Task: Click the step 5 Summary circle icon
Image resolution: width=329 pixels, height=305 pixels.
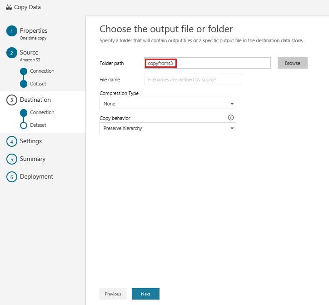Action: (12, 159)
